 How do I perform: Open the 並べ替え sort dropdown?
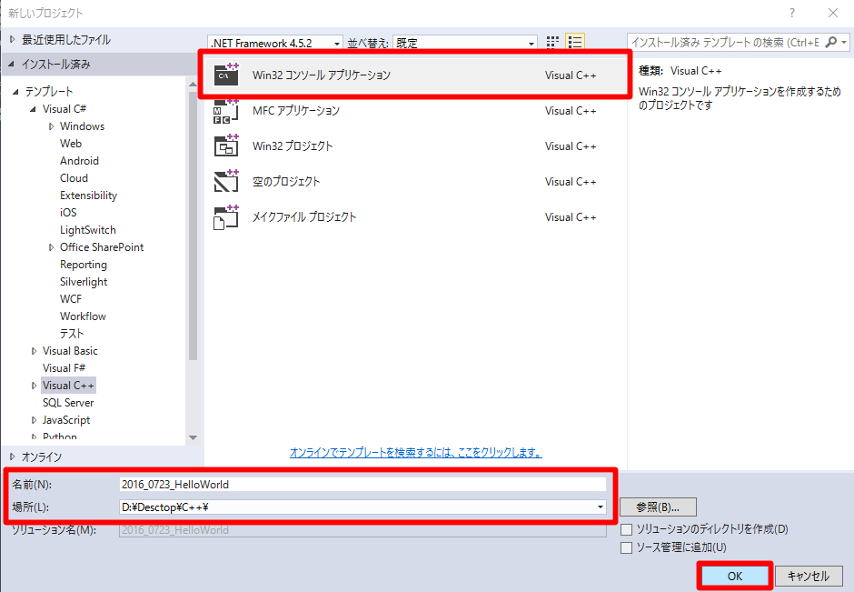pos(464,43)
